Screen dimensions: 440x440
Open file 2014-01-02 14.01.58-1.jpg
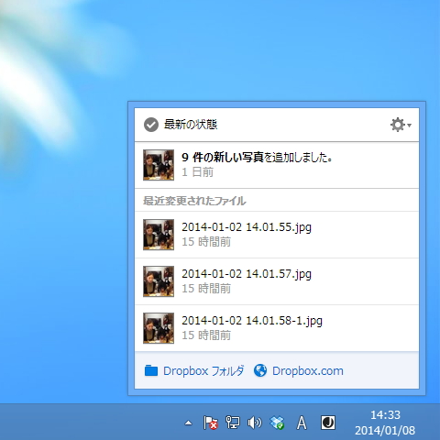252,321
